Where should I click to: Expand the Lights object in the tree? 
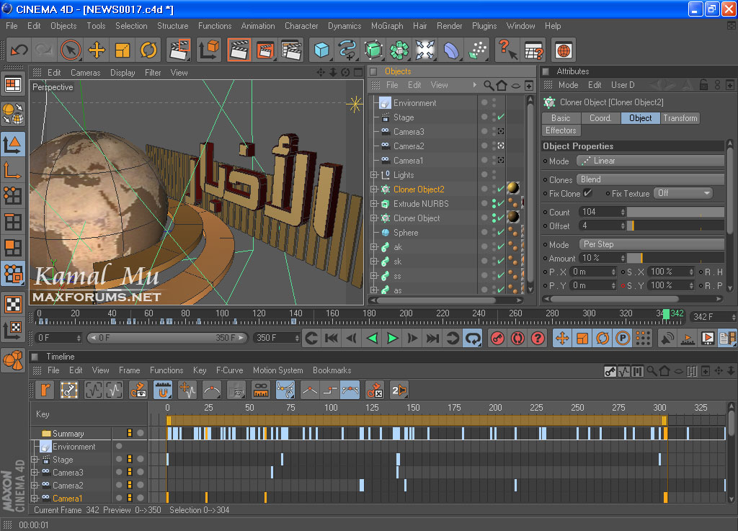click(374, 175)
